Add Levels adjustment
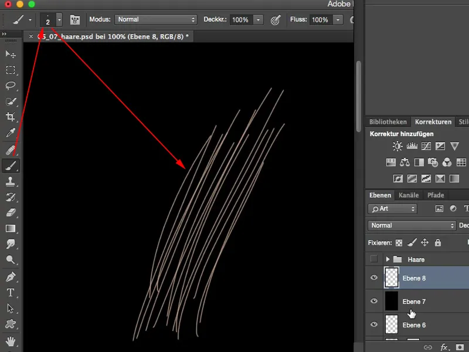Image resolution: width=469 pixels, height=352 pixels. click(412, 146)
